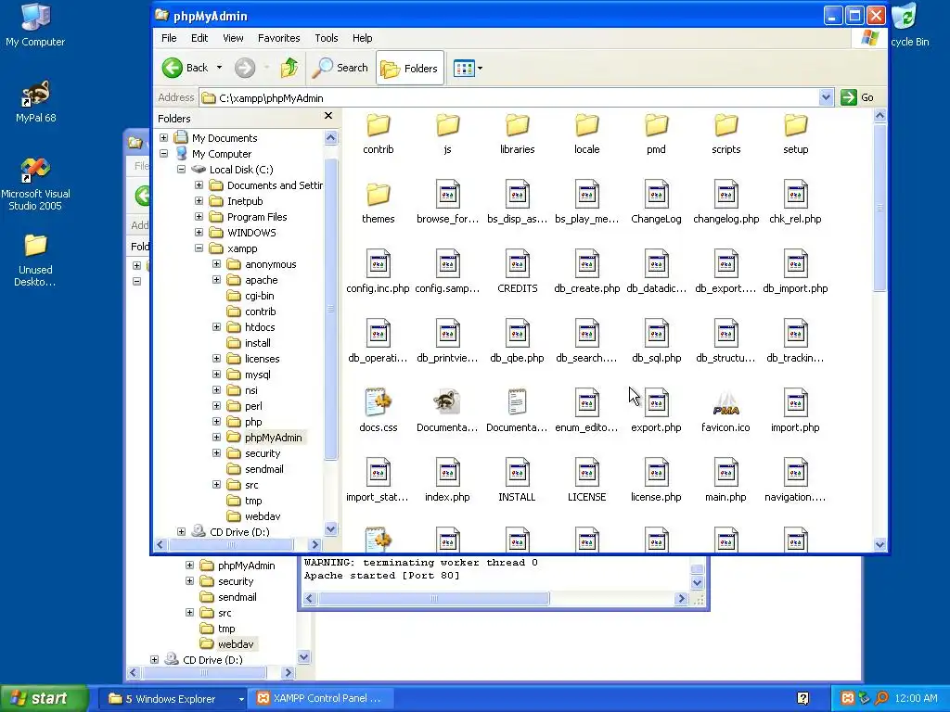
Task: Collapse Local Disk (C:) node
Action: 181,170
